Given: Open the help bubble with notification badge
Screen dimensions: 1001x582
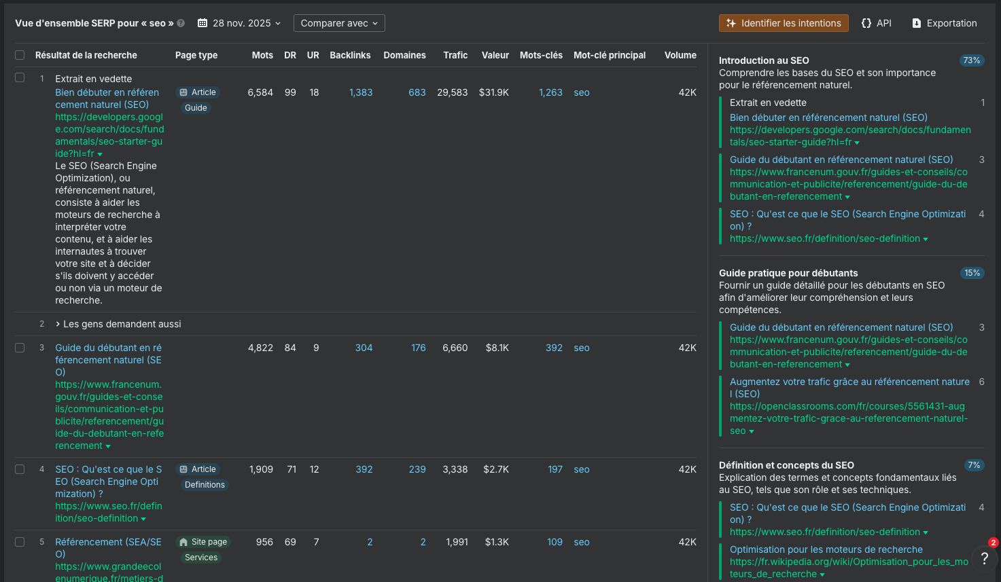Looking at the screenshot, I should tap(984, 558).
